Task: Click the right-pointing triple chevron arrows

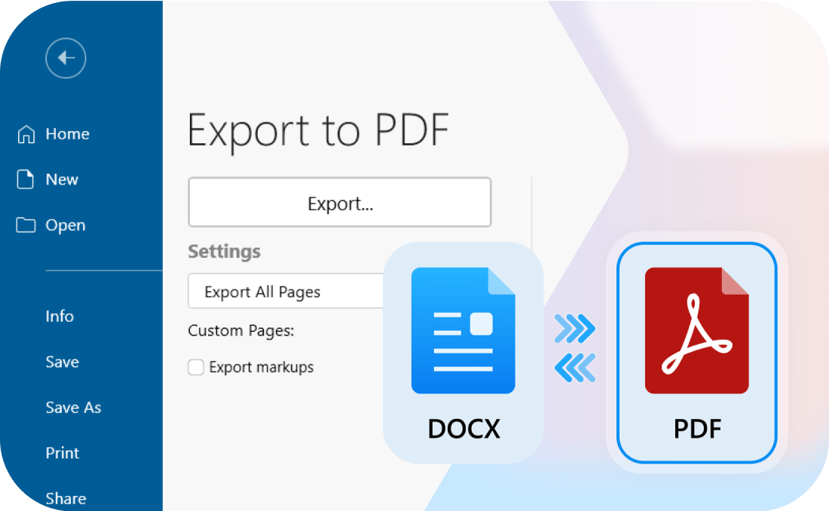Action: [x=574, y=329]
